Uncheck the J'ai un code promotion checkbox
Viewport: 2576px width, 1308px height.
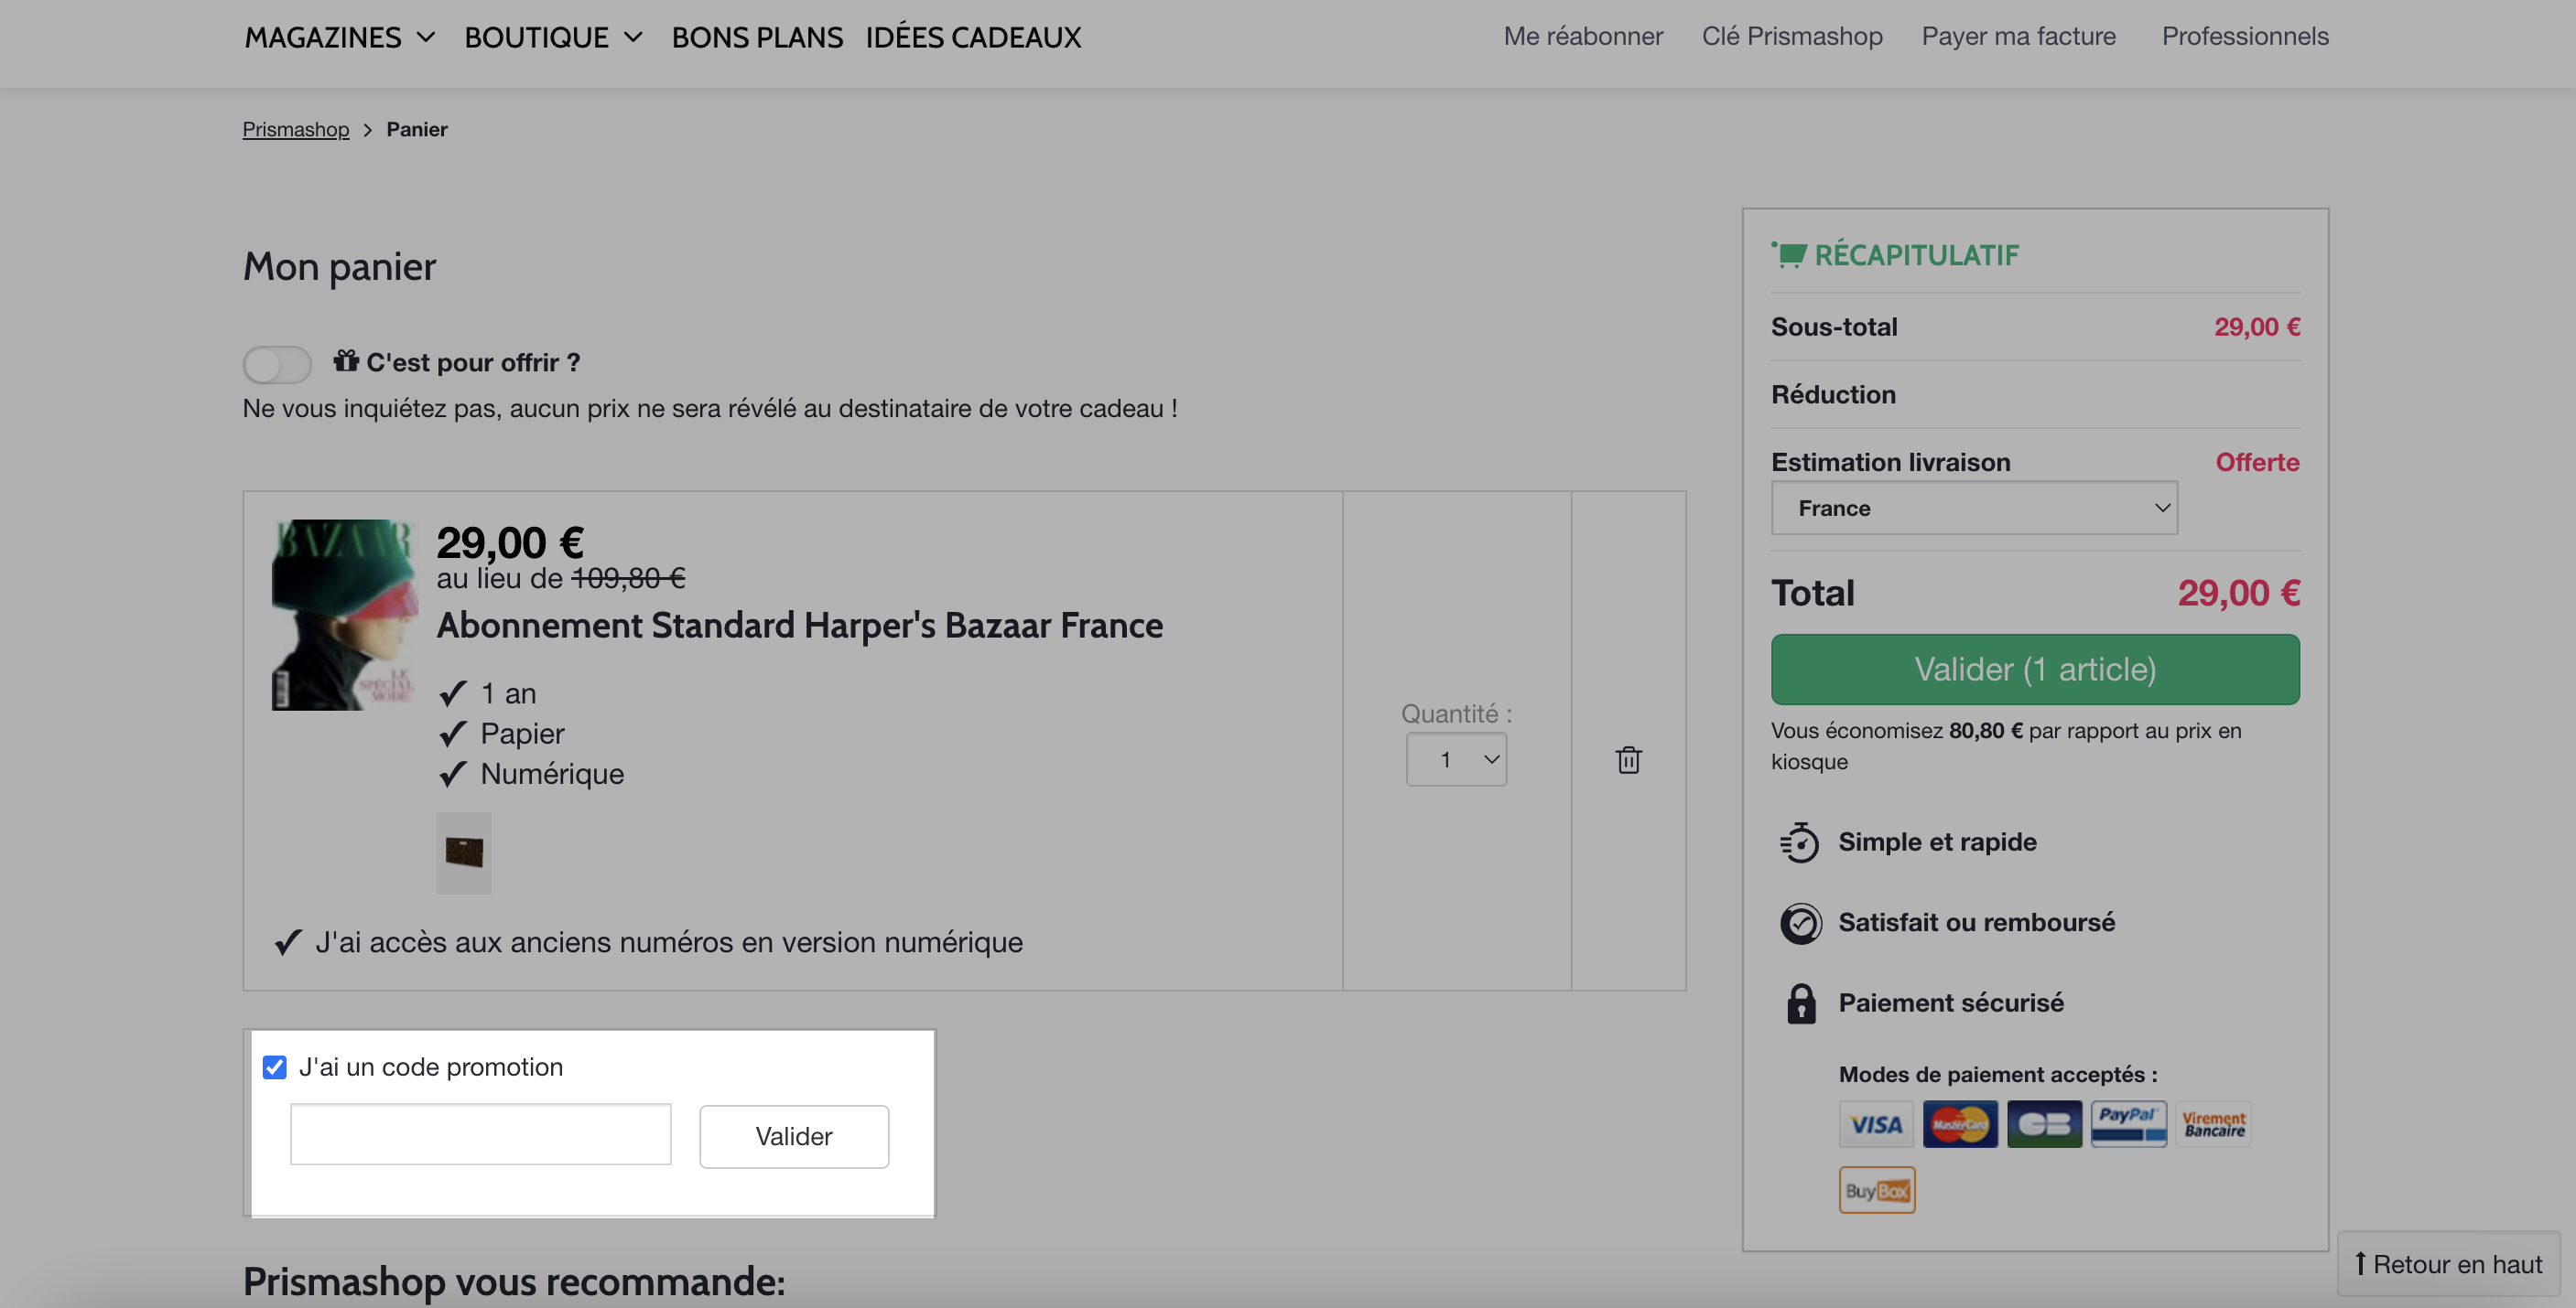click(274, 1067)
